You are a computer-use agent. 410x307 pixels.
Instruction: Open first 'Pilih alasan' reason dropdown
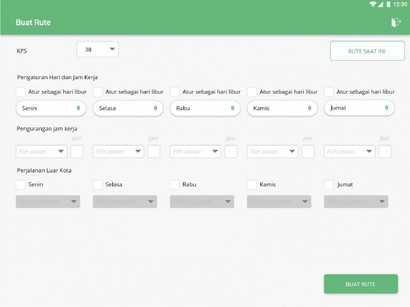click(41, 152)
